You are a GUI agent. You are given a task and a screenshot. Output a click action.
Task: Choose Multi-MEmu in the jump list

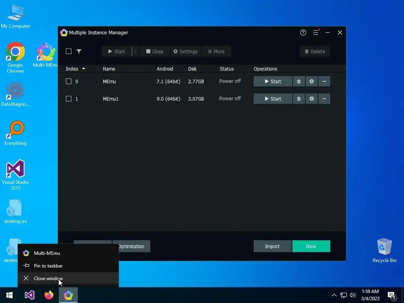68,253
